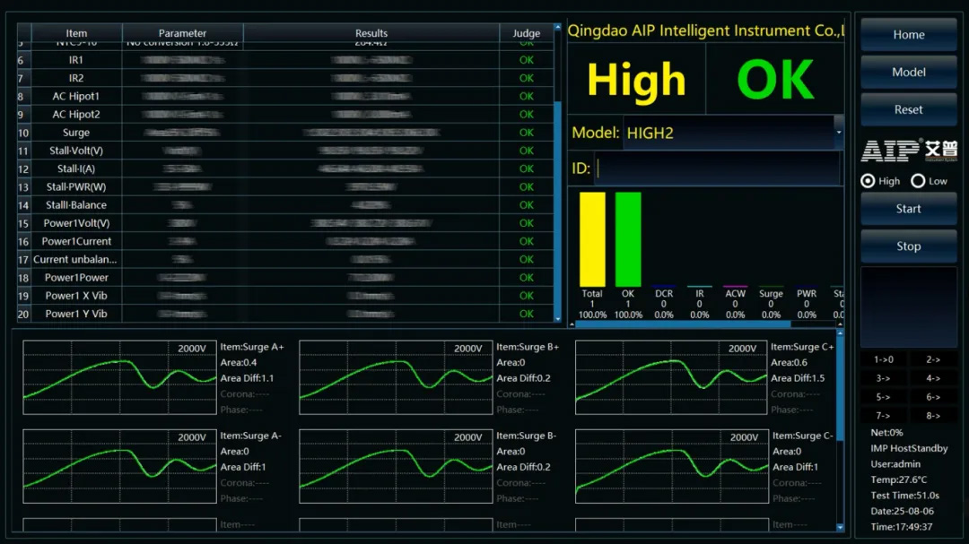This screenshot has height=544, width=969.
Task: Click the 1->0 station indicator
Action: click(x=884, y=359)
